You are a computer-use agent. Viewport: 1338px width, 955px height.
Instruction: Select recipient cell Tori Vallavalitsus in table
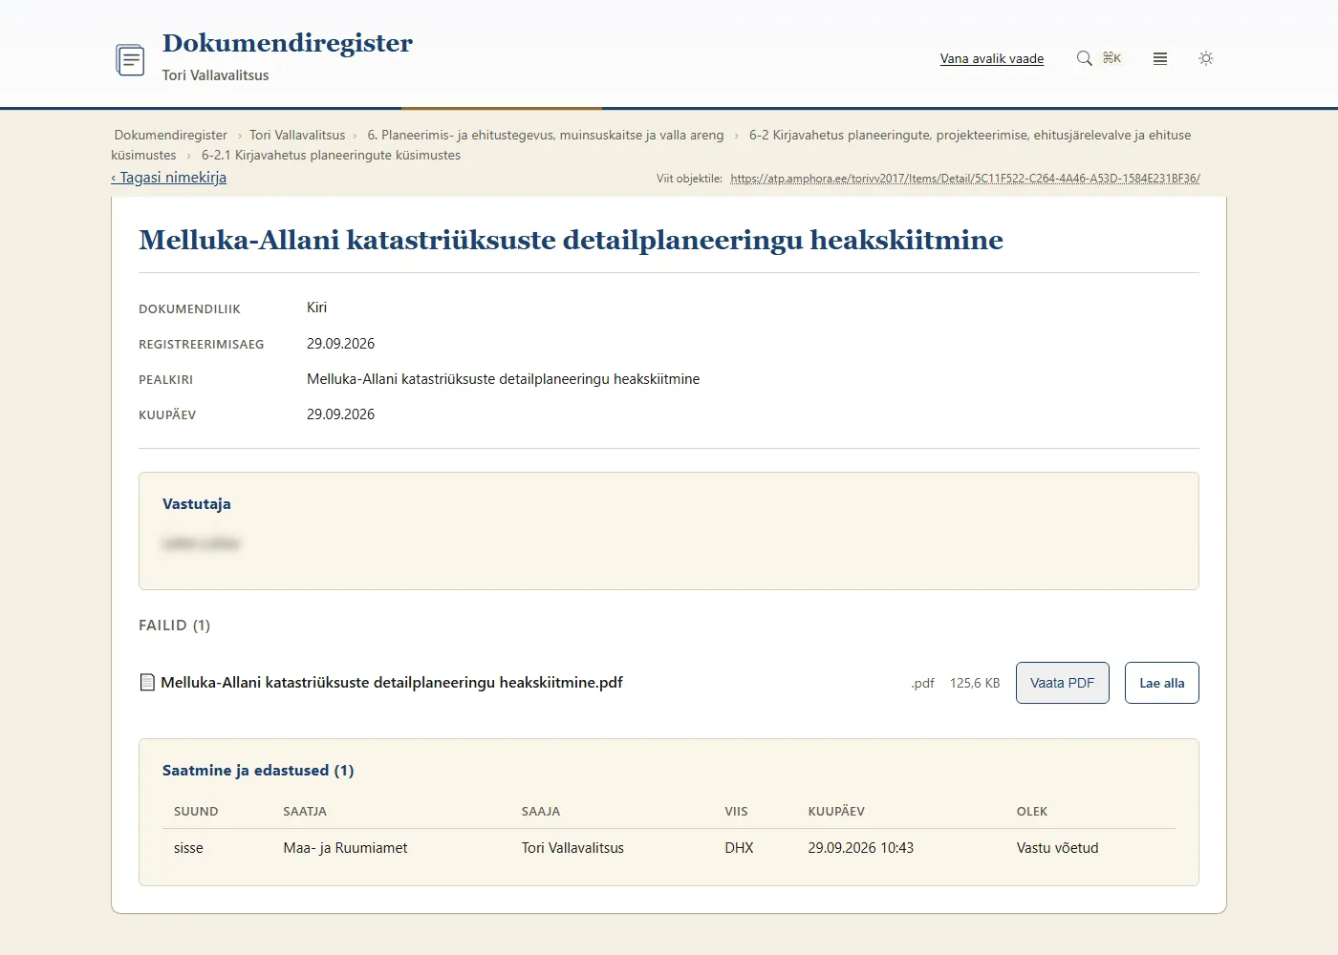click(572, 848)
